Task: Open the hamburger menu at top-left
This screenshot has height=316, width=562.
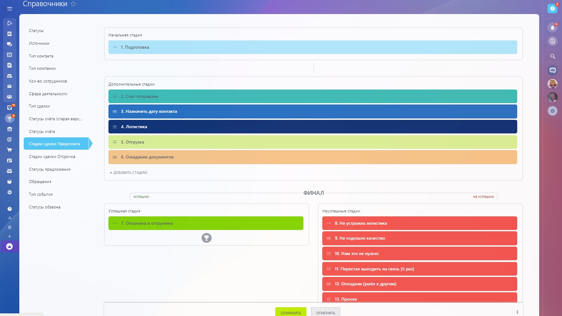Action: click(10, 9)
